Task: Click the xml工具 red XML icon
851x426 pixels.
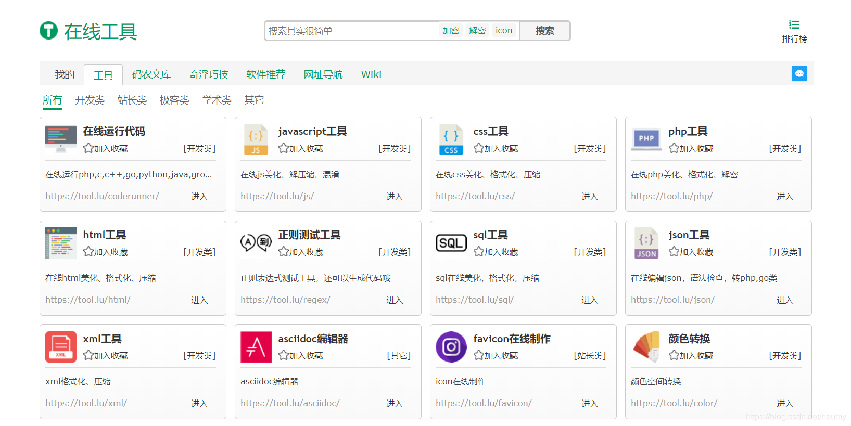Action: click(61, 346)
